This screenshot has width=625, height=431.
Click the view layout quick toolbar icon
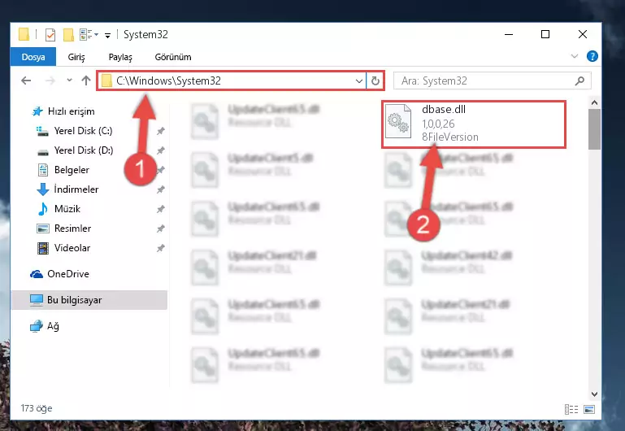[x=89, y=35]
